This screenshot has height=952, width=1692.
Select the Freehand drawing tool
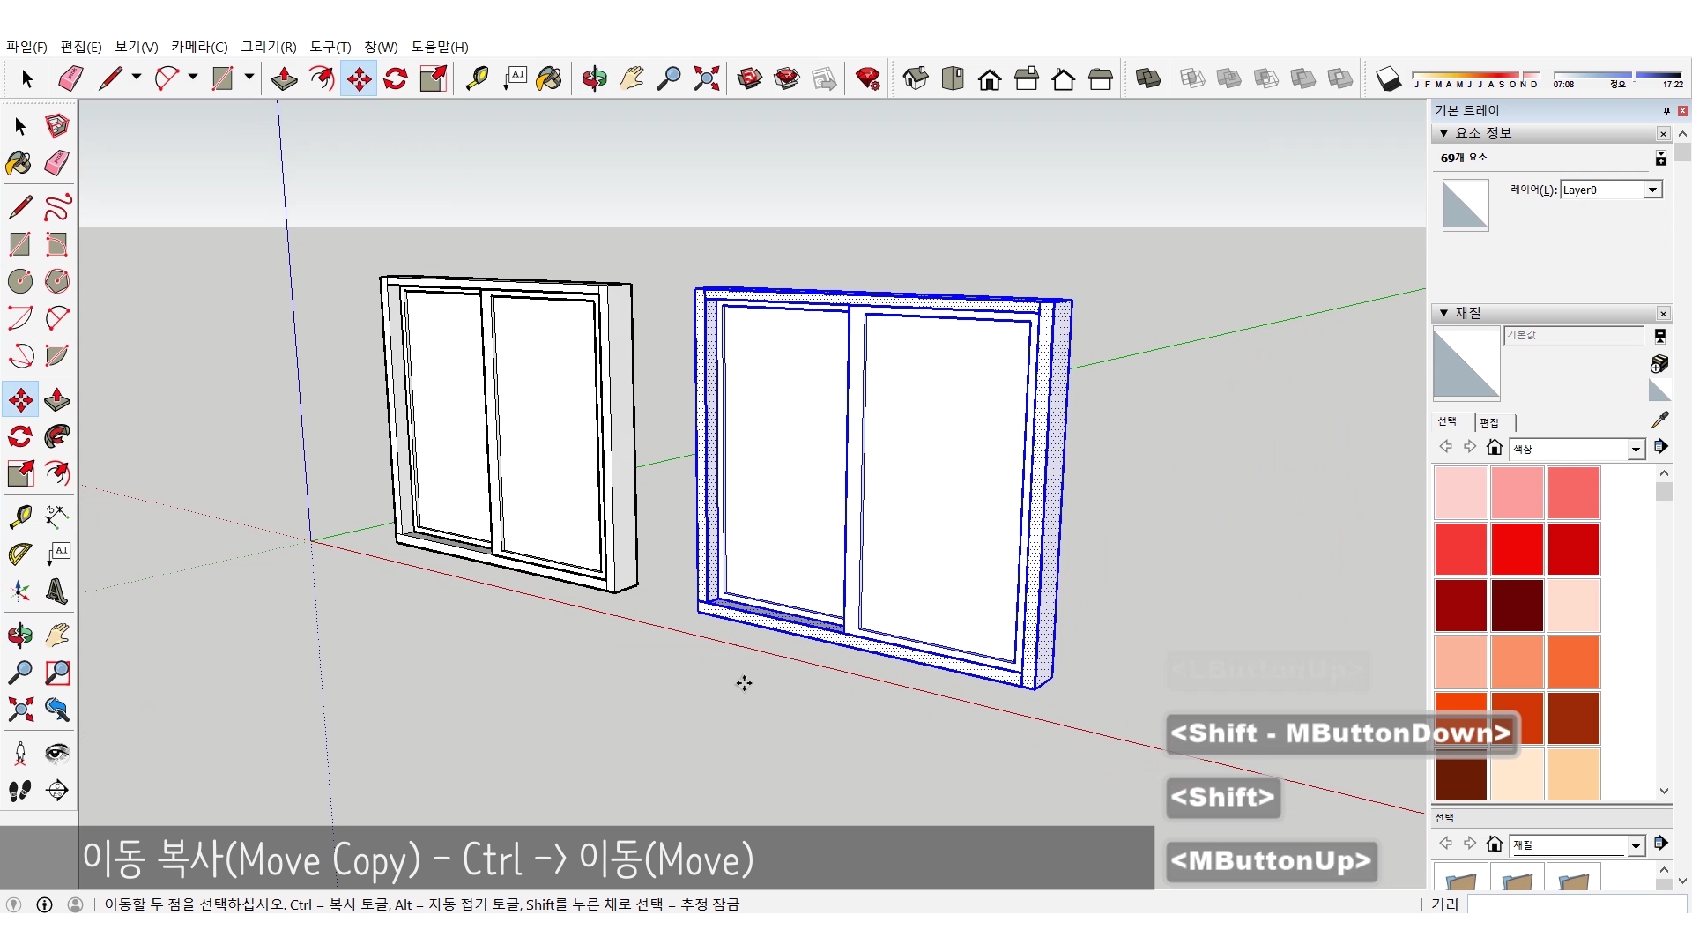57,207
